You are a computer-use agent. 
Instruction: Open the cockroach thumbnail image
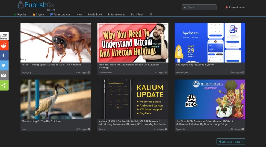[x=56, y=43]
